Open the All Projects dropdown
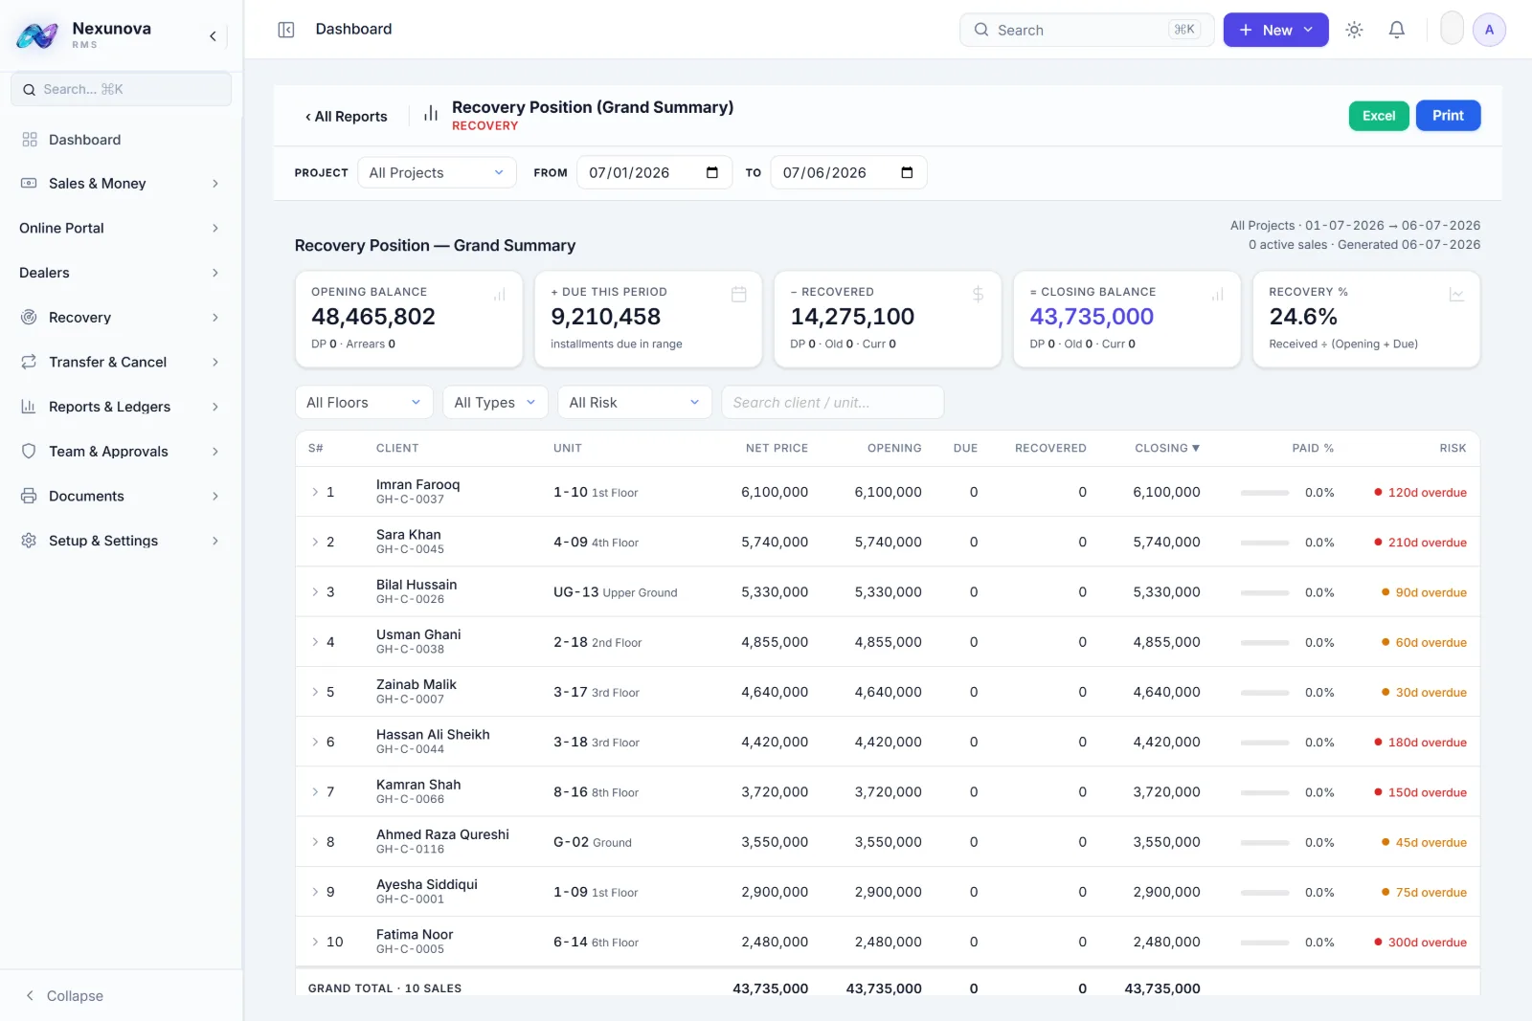 (x=437, y=172)
